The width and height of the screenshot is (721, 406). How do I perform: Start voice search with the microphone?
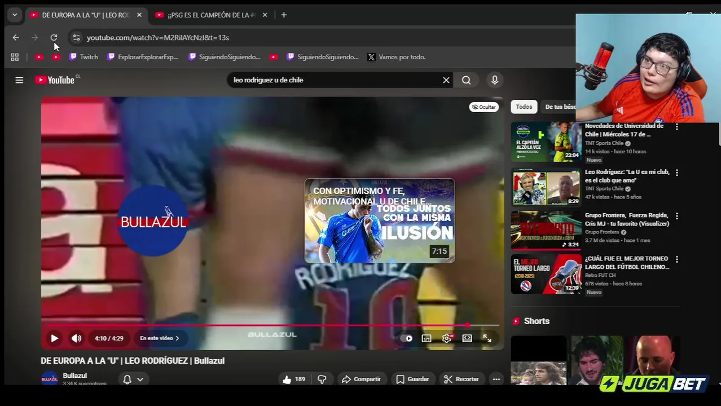[x=495, y=80]
